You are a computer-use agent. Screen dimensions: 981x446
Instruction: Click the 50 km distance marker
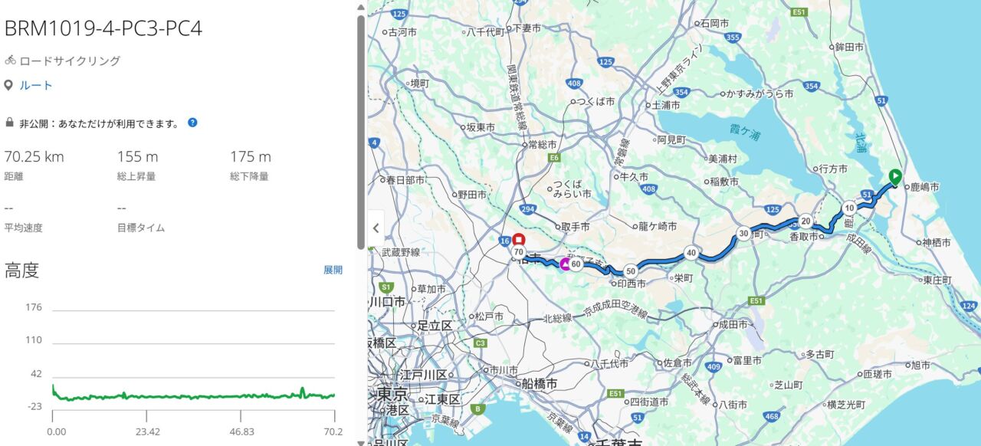click(630, 271)
